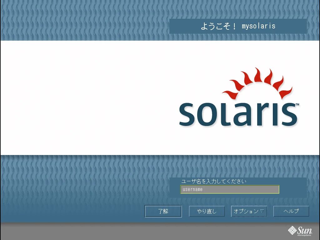
Task: Click the Sun Microsystems logo
Action: (300, 231)
